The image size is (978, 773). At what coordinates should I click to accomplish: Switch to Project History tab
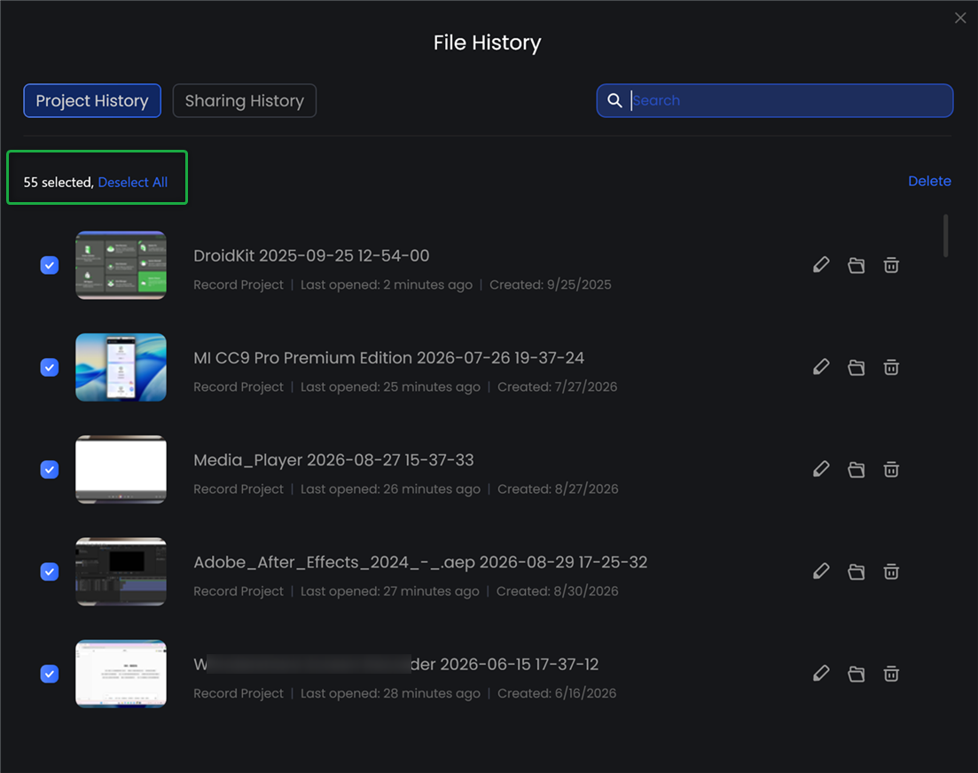pyautogui.click(x=92, y=100)
